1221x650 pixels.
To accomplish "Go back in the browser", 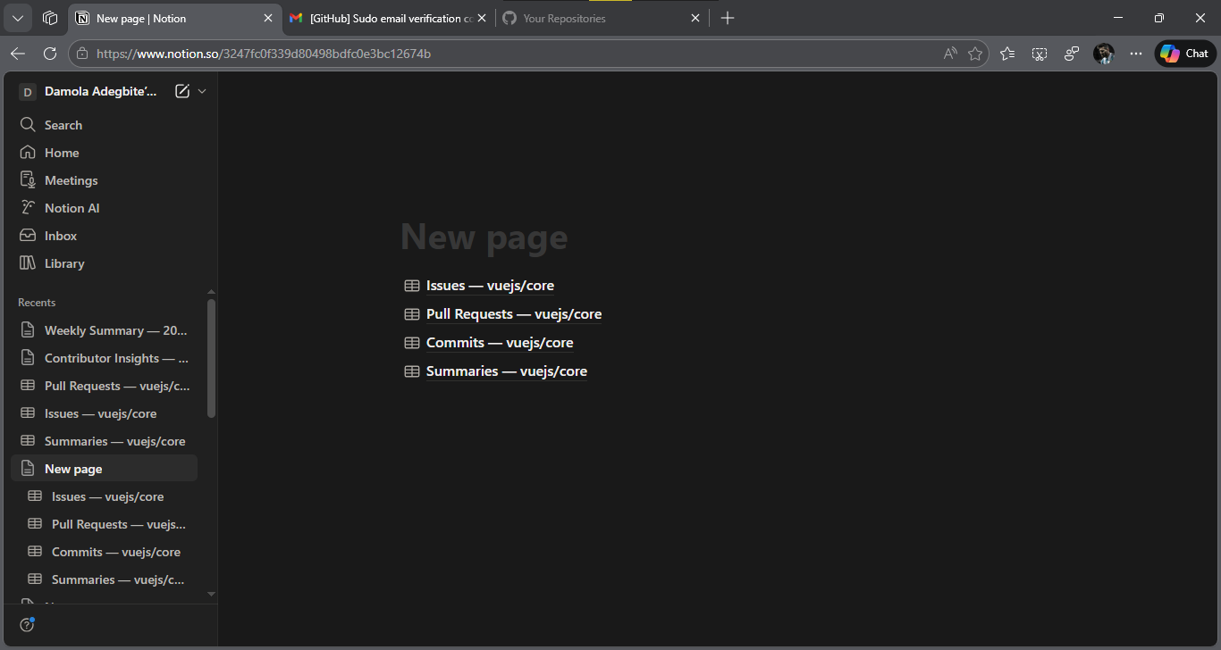I will (18, 54).
